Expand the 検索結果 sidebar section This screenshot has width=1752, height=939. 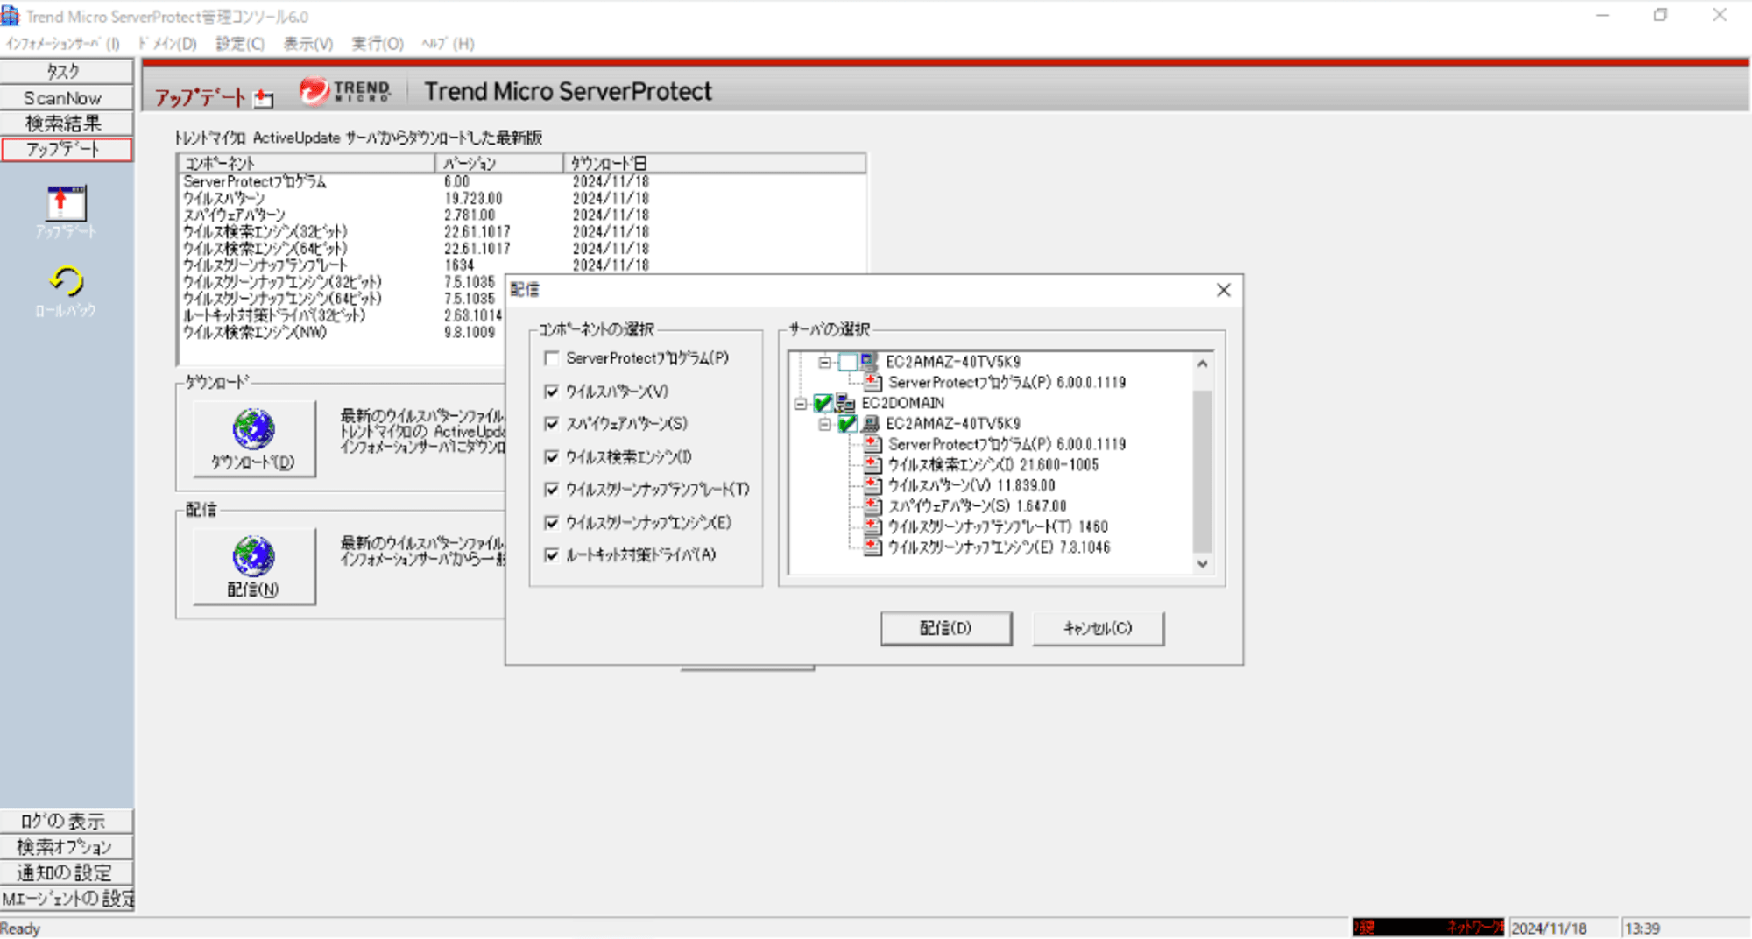click(x=67, y=124)
